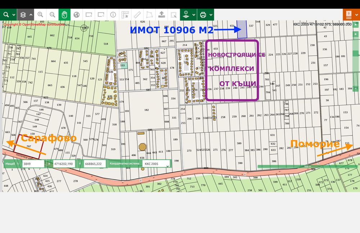Open the orange selection results list
Screen dimensions: 360x233
[x=349, y=15]
